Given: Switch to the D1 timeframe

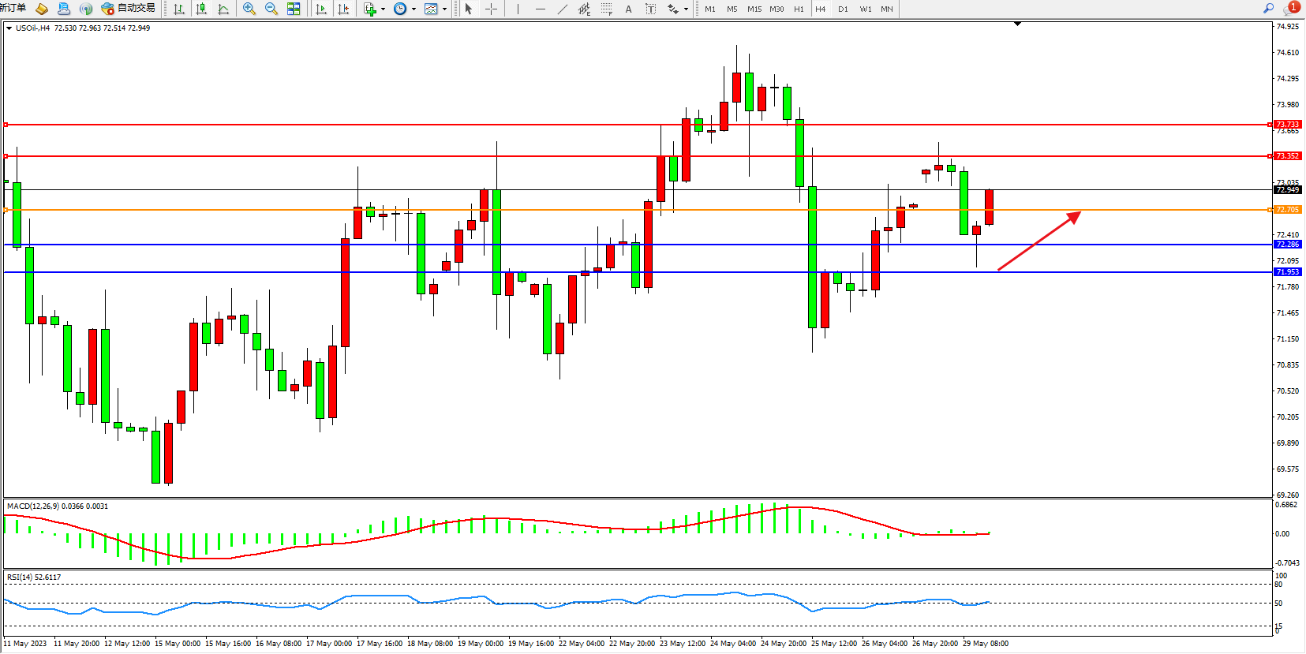Looking at the screenshot, I should coord(843,9).
